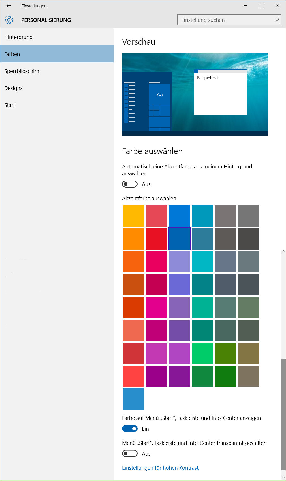Viewport: 286px width, 481px height.
Task: Open the Sperrbildschirm settings page
Action: pyautogui.click(x=22, y=71)
